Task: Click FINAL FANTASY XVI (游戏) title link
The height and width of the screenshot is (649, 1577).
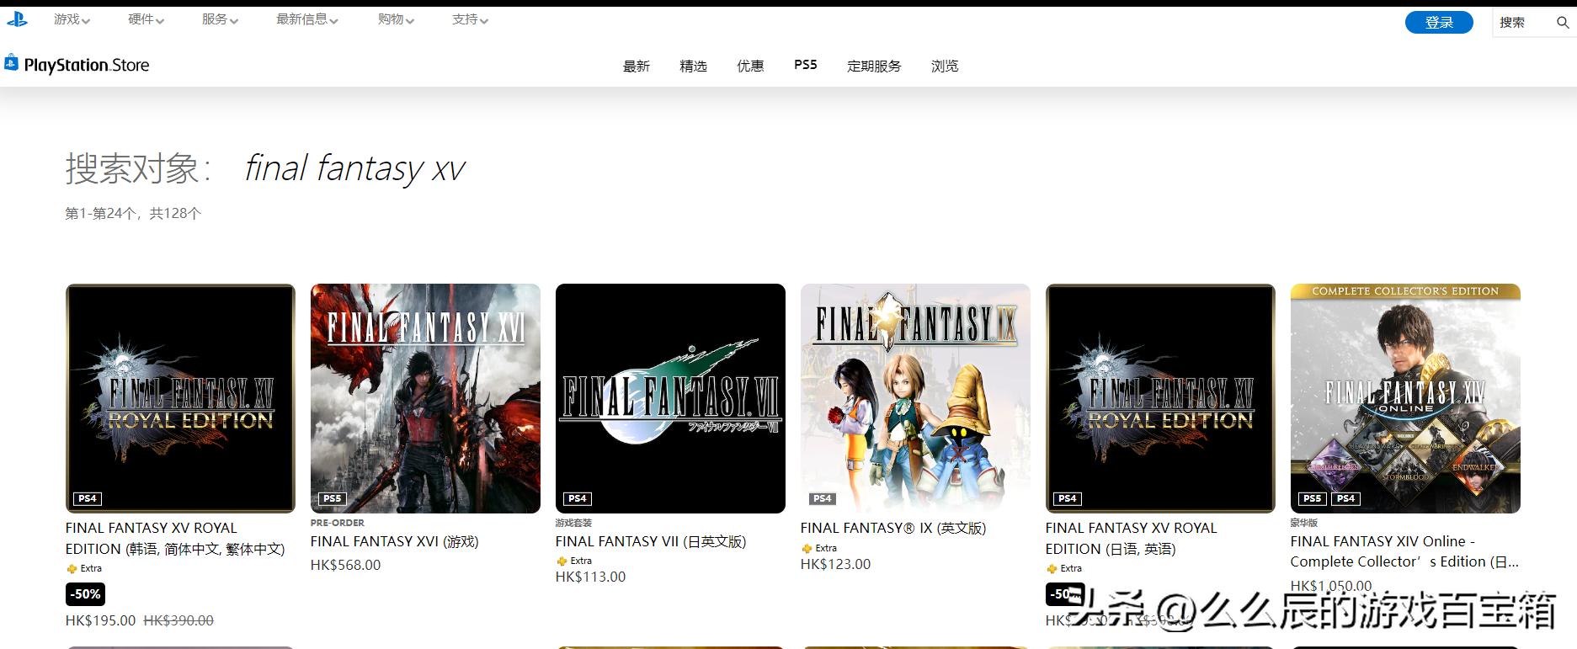Action: (x=394, y=541)
